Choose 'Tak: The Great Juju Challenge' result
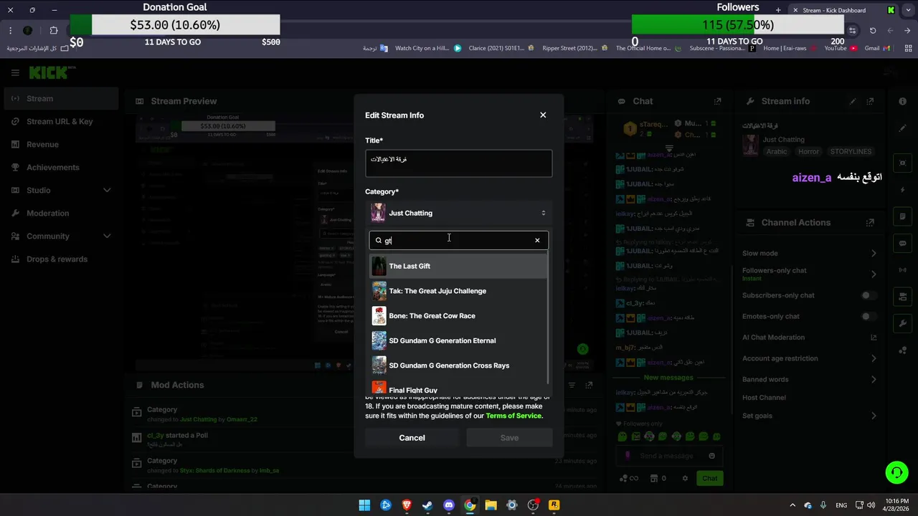918x516 pixels. [458, 291]
